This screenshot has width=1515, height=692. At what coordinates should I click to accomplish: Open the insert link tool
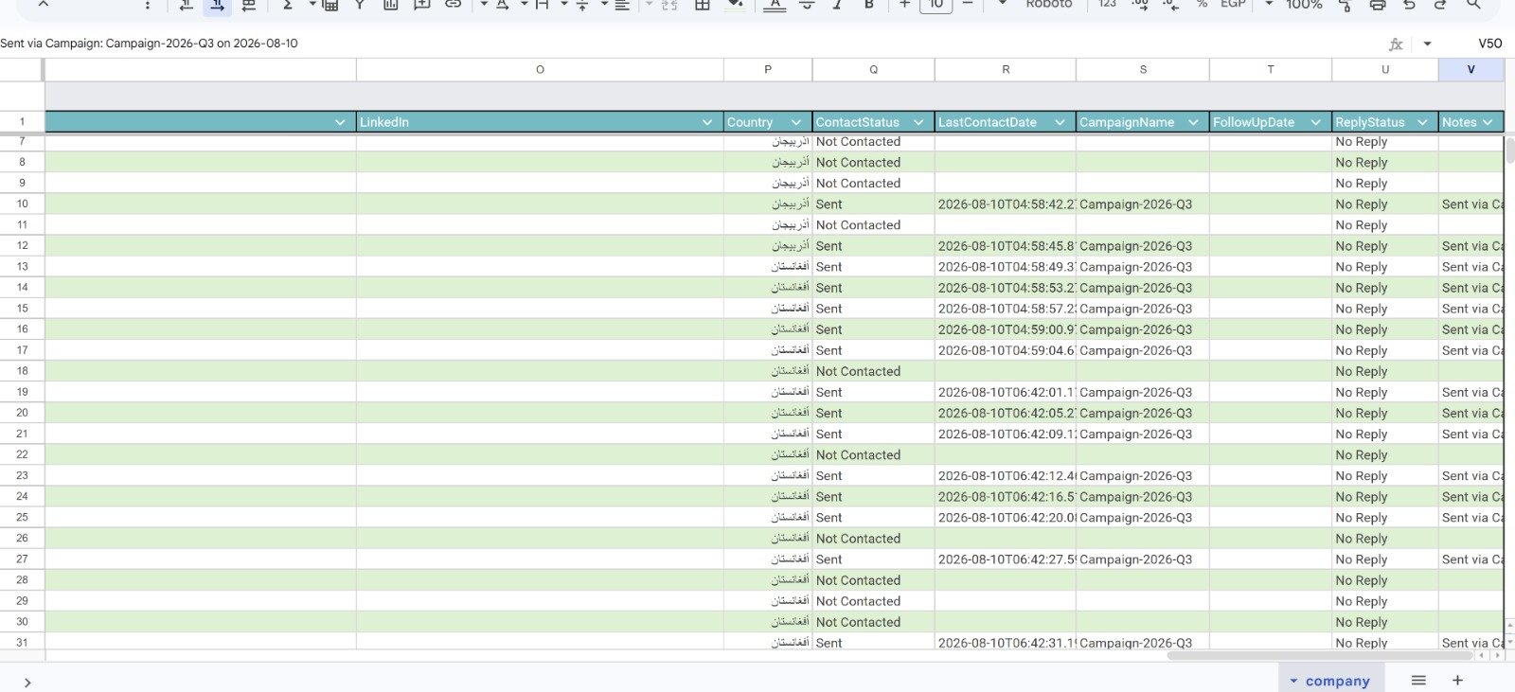click(x=454, y=5)
